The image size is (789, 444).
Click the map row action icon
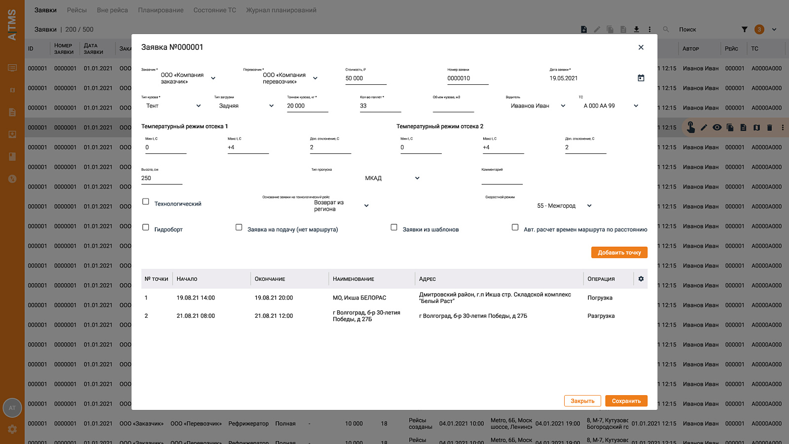tap(756, 127)
